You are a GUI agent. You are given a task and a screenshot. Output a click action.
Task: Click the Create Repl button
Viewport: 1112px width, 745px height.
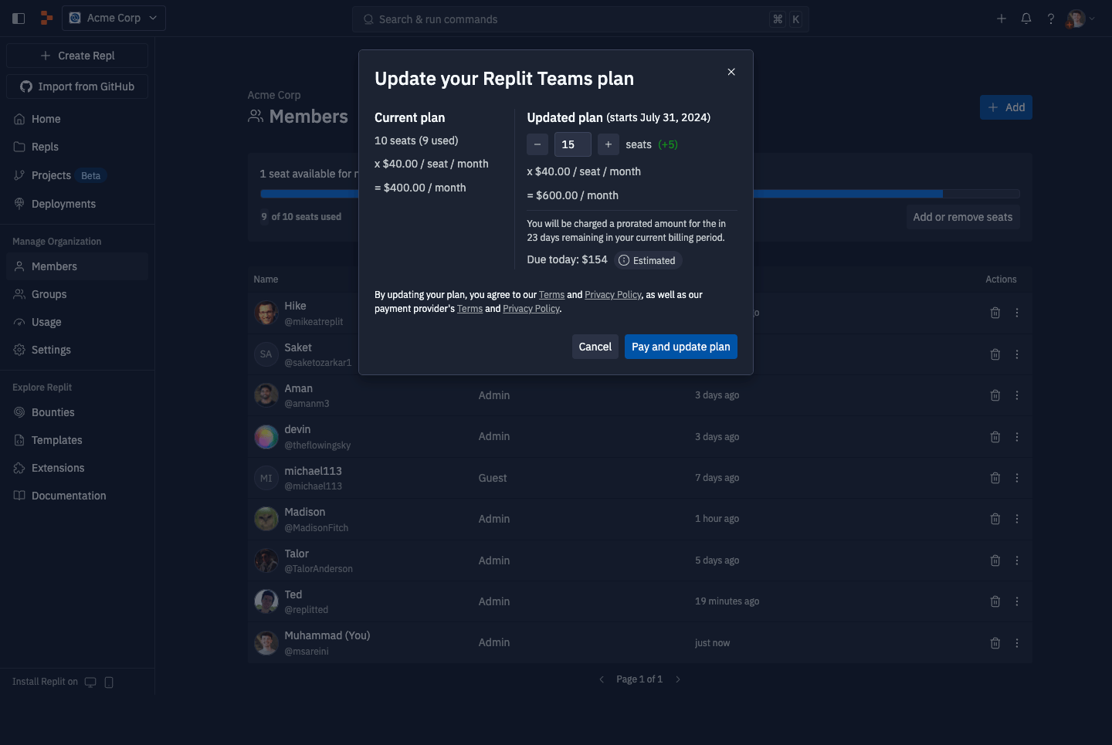77,56
